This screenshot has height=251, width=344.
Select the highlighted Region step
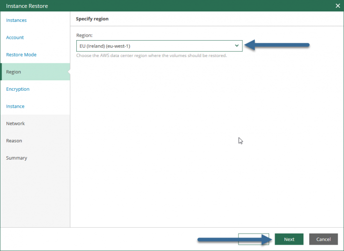tap(35, 72)
